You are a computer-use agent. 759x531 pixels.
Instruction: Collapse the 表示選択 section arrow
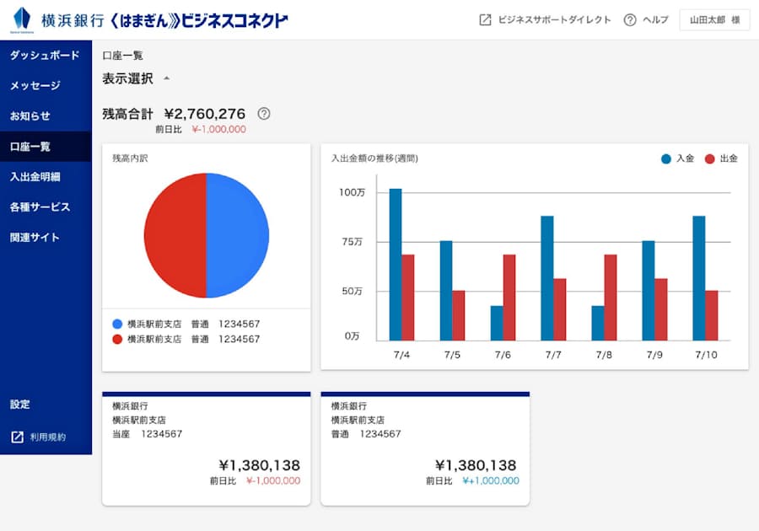click(166, 78)
